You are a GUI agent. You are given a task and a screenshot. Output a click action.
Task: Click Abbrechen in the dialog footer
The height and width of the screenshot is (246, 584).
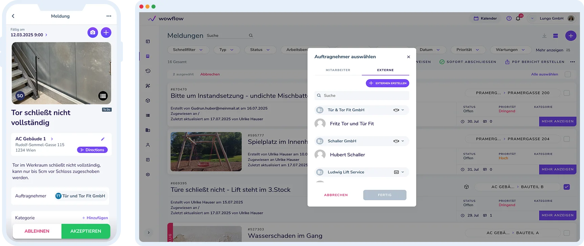(336, 195)
